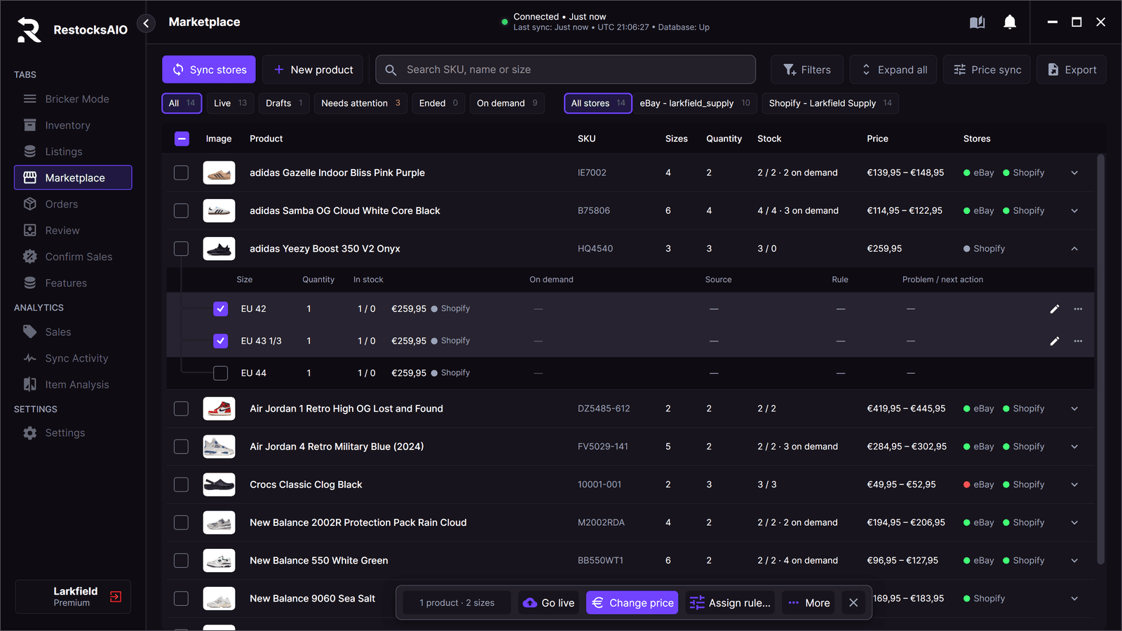Focus the Search SKU, name or size field
The image size is (1122, 631).
(566, 69)
